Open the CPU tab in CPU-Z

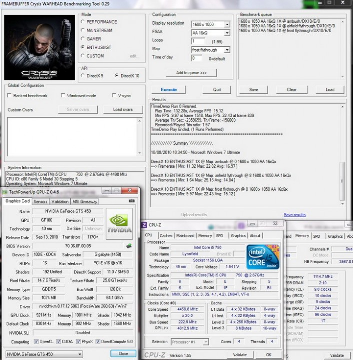click(x=149, y=235)
